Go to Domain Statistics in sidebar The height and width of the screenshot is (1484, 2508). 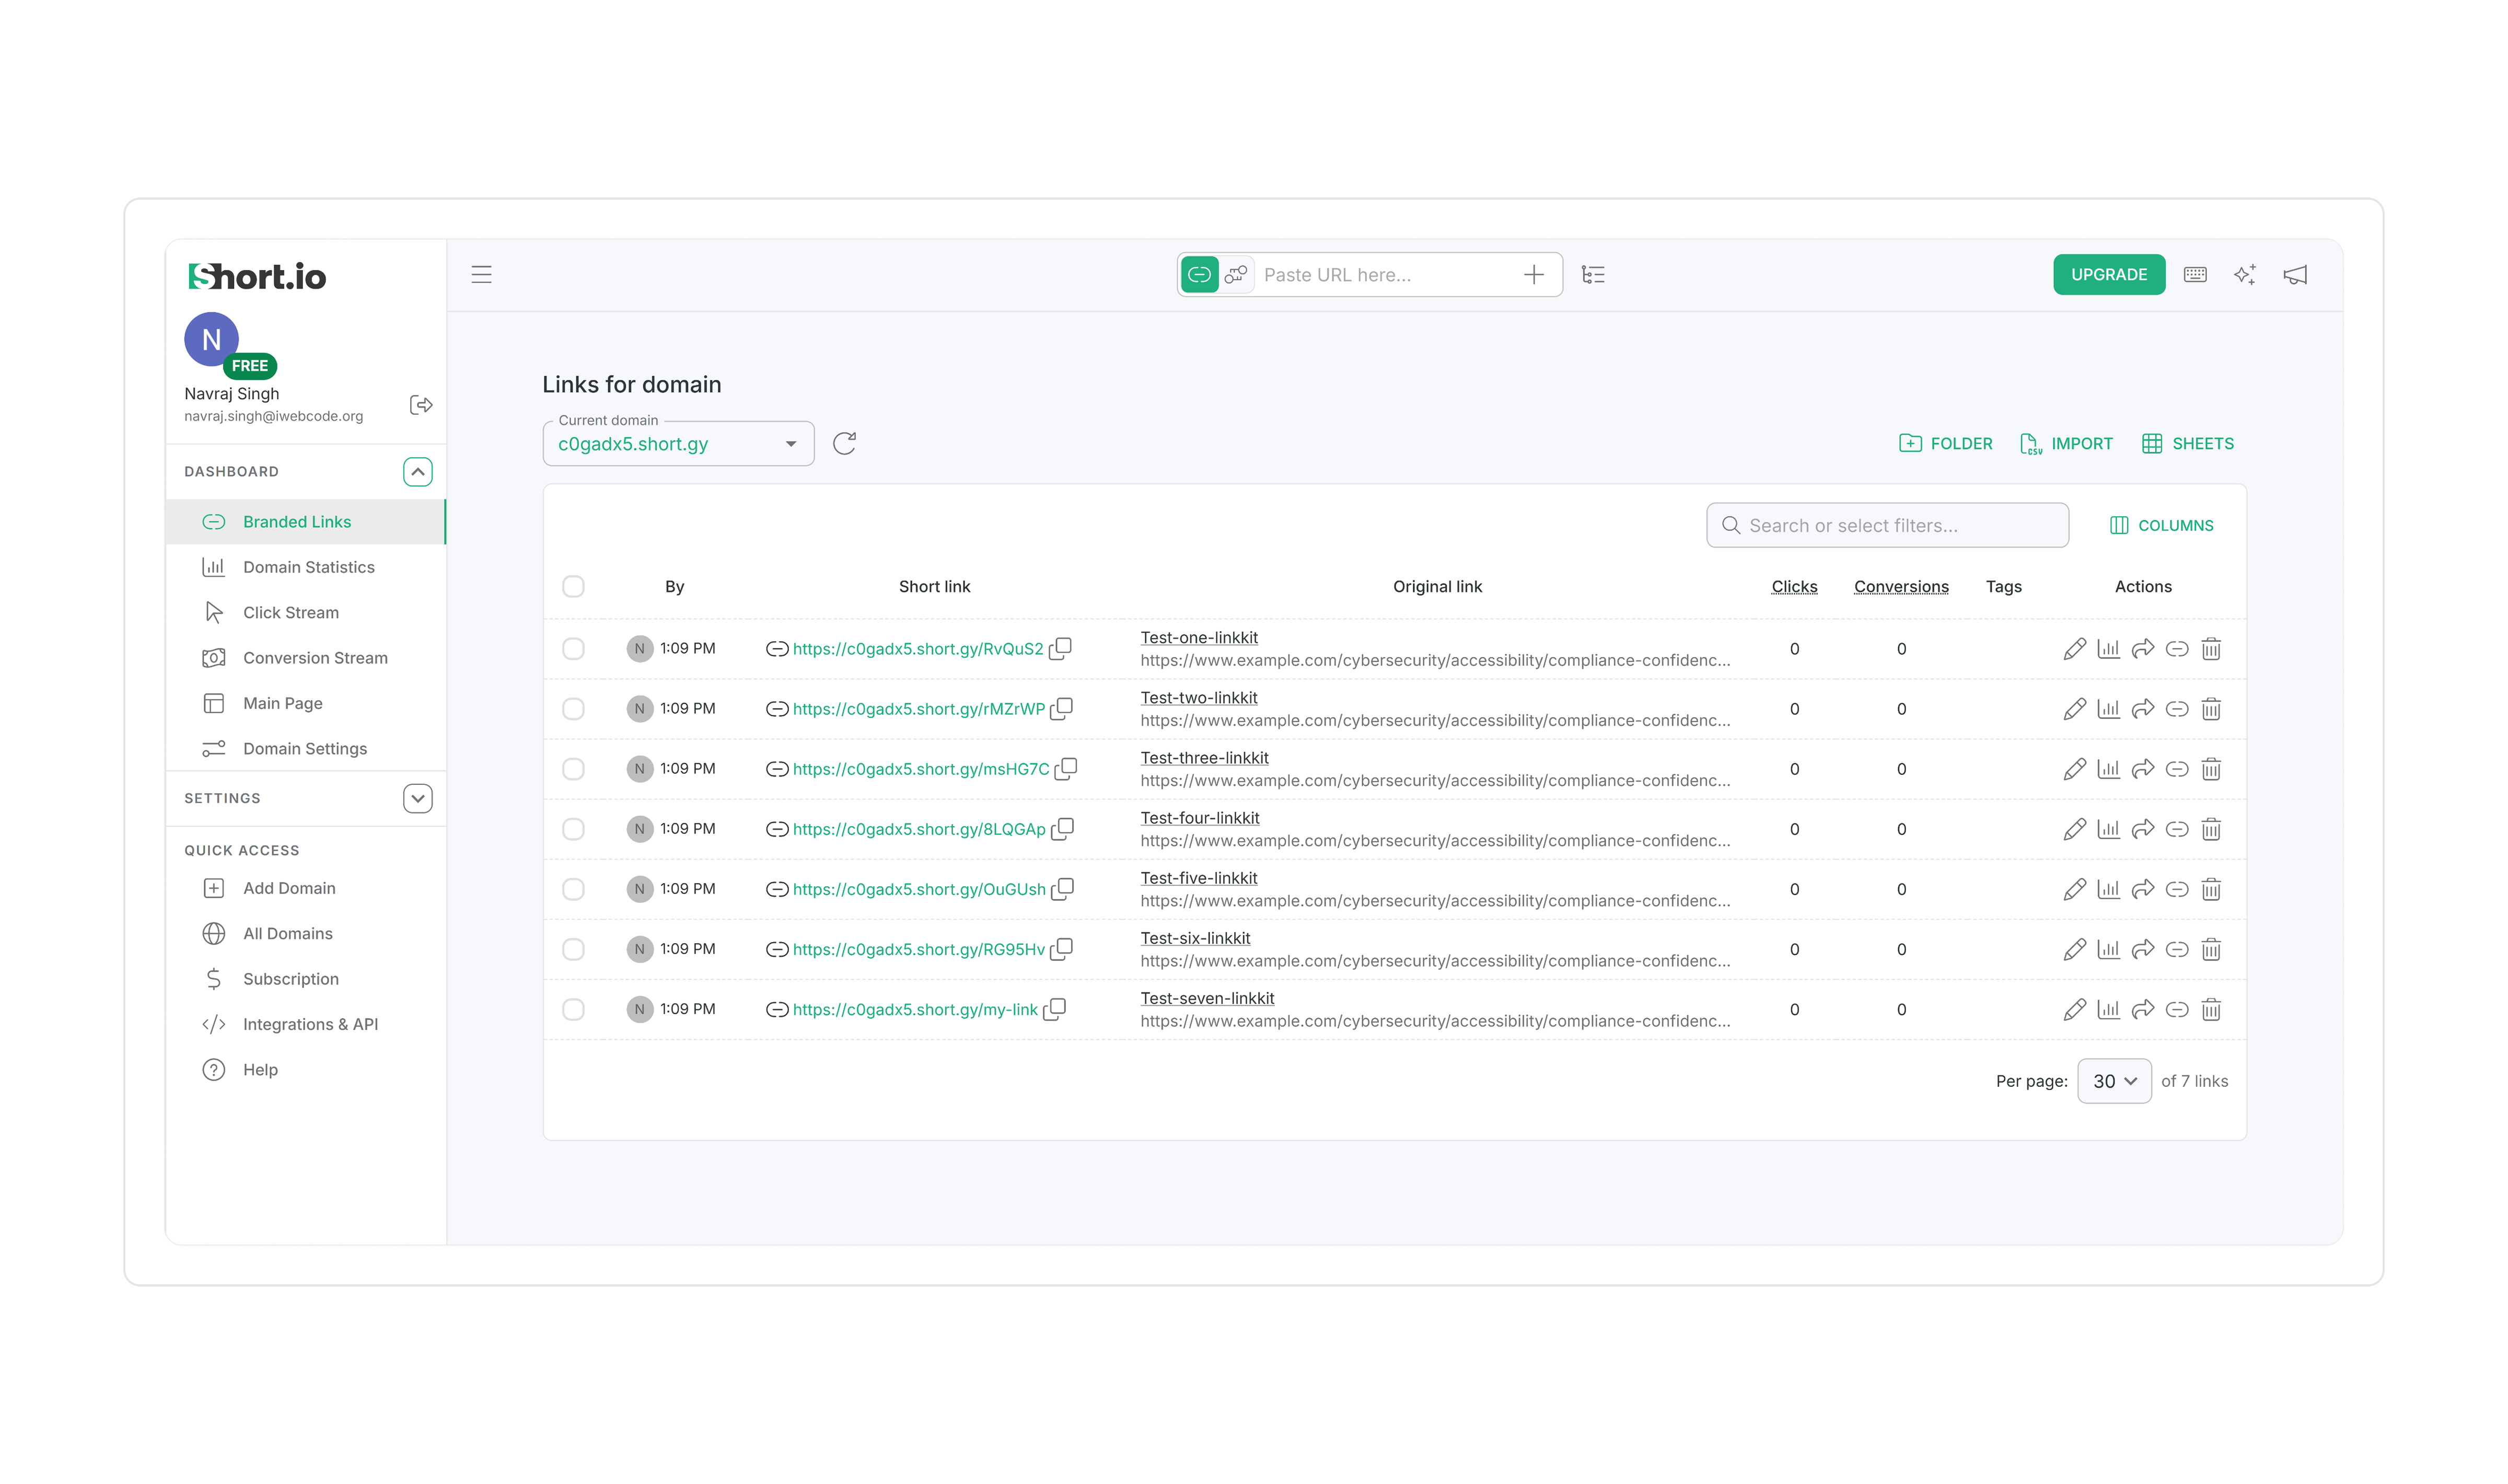(308, 567)
